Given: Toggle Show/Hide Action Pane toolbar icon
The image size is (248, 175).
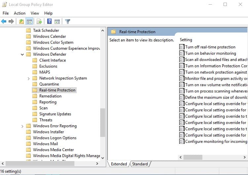Looking at the screenshot, I should pos(57,22).
